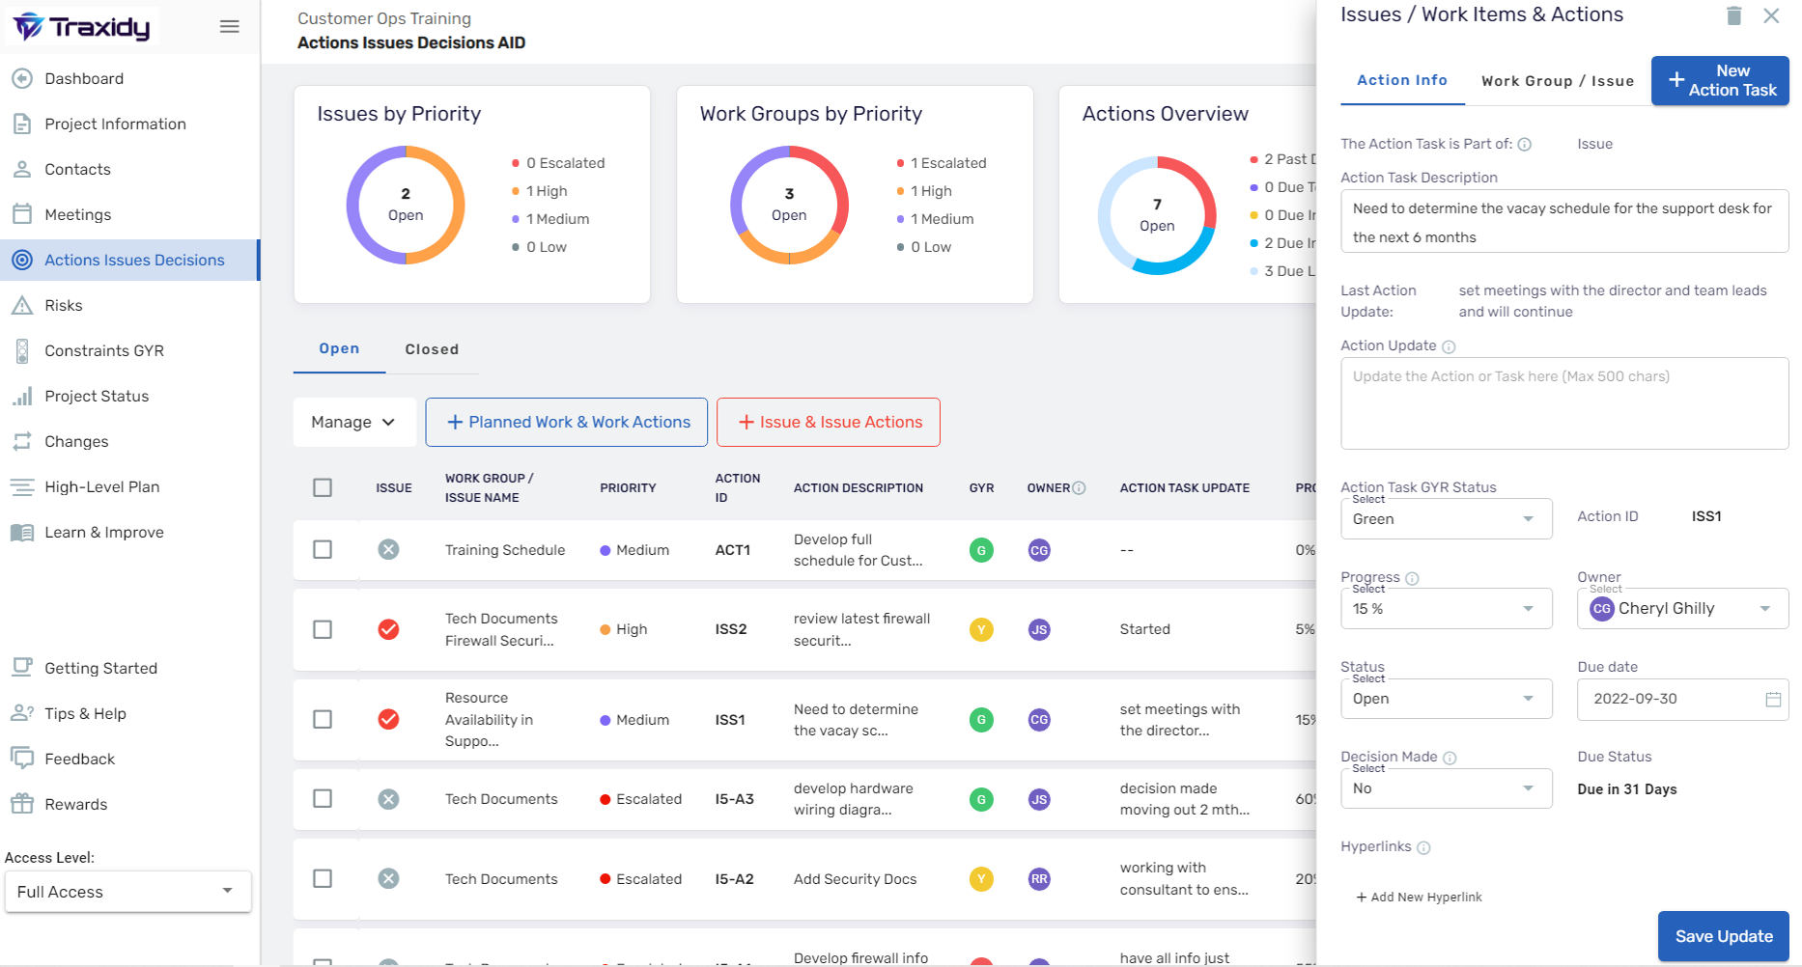The image size is (1802, 967).
Task: Delete action using the trash icon
Action: coord(1733,15)
